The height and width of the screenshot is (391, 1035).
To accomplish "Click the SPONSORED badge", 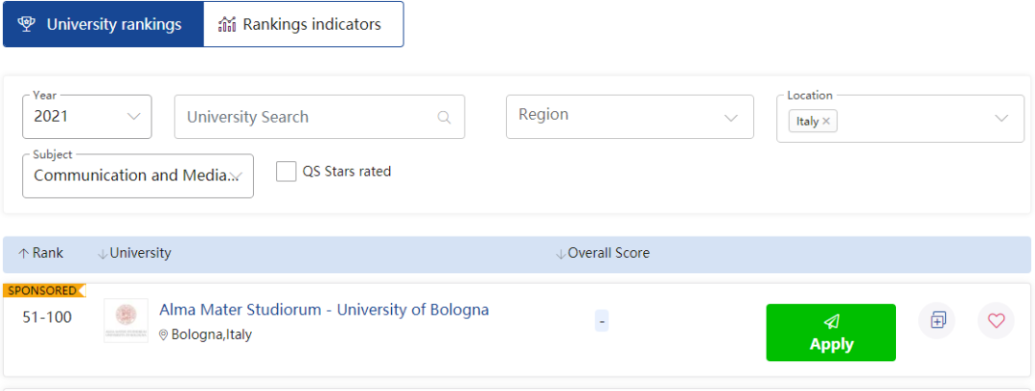I will (x=42, y=290).
